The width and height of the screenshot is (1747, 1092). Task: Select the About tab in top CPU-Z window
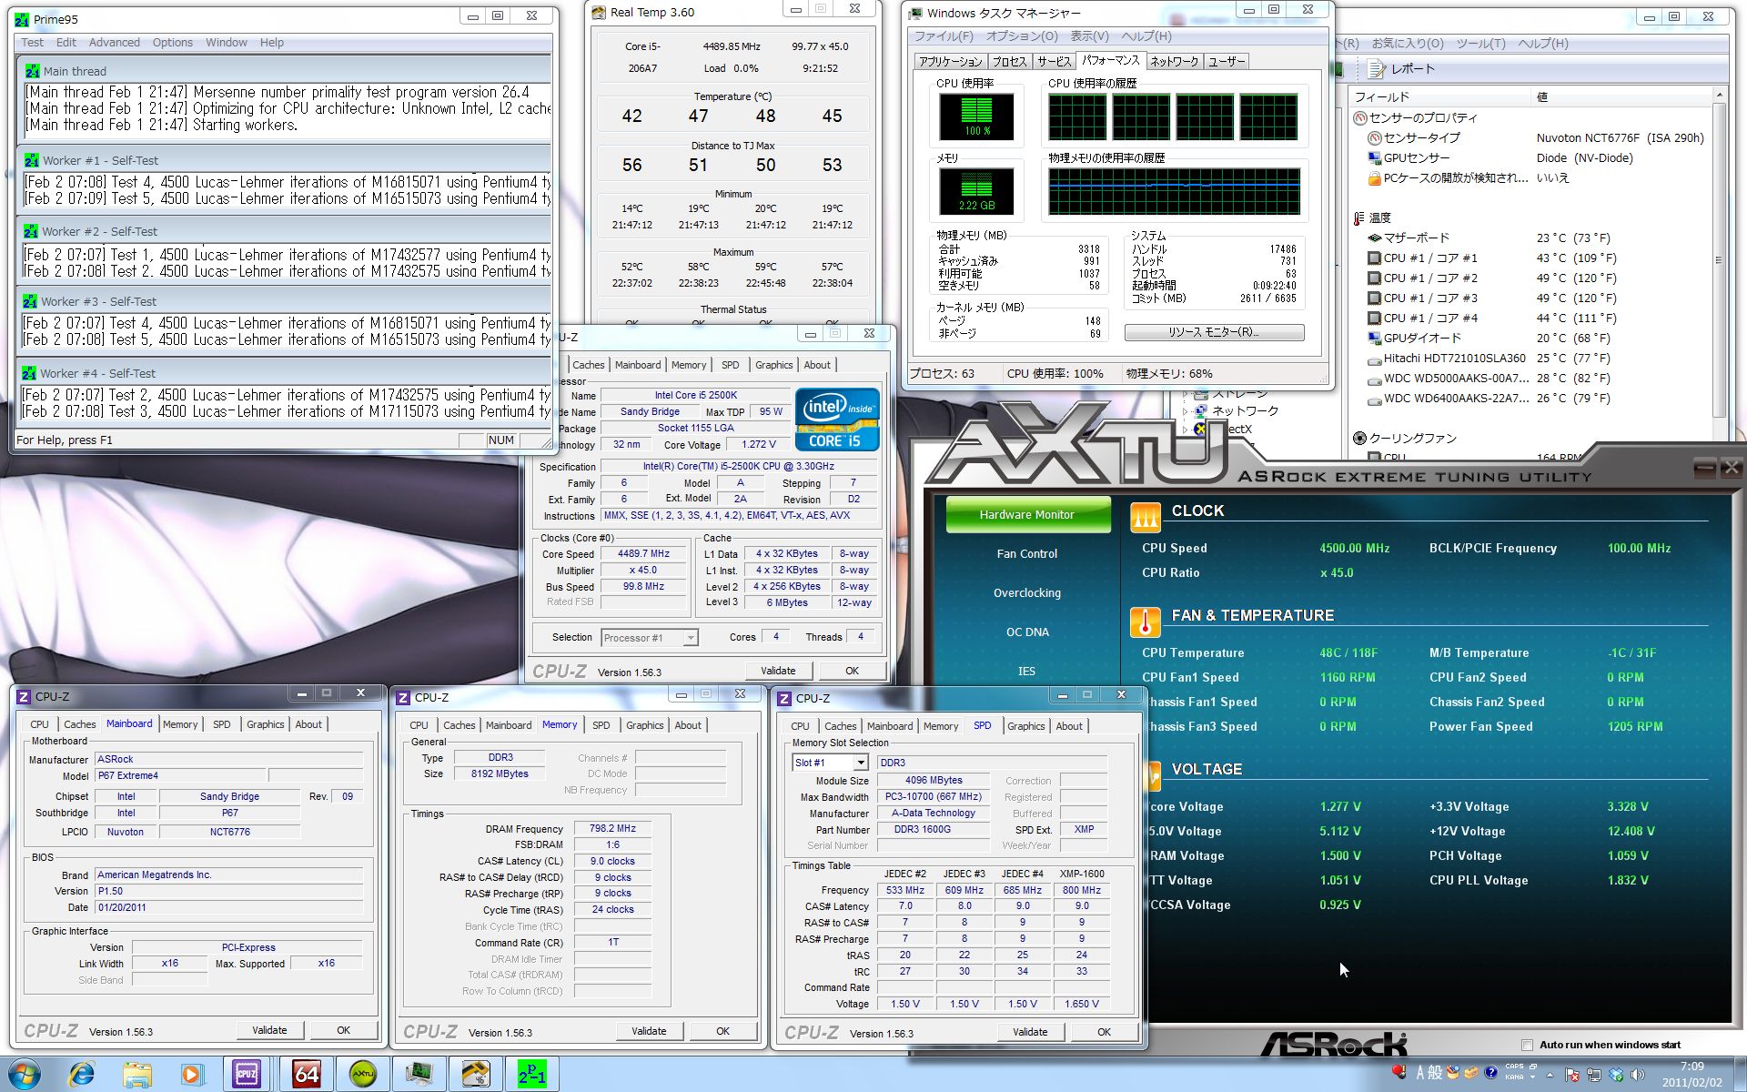817,365
